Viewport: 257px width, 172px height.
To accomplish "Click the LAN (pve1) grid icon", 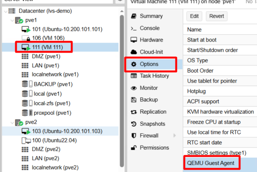I will (25, 65).
